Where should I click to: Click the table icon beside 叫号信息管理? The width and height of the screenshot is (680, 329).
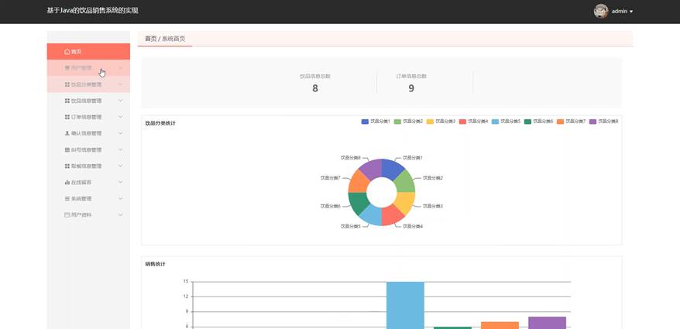[x=67, y=150]
